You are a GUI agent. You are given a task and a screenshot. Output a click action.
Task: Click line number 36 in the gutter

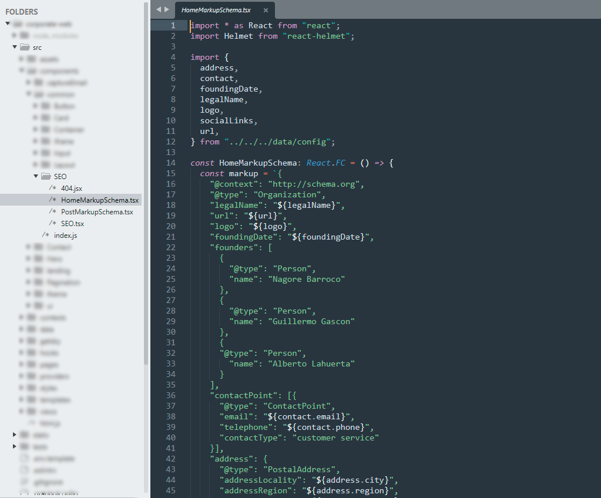(170, 395)
